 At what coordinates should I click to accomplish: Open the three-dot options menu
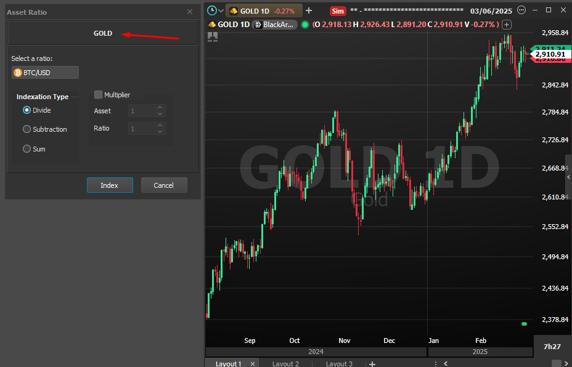(521, 10)
